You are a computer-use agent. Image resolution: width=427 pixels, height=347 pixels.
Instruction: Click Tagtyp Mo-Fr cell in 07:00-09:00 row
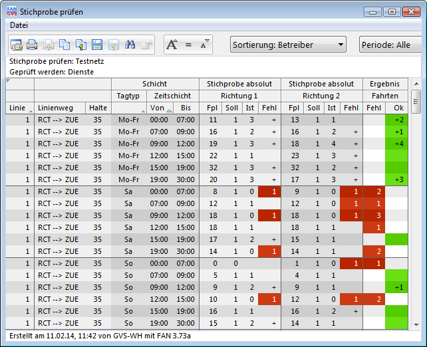coord(128,132)
